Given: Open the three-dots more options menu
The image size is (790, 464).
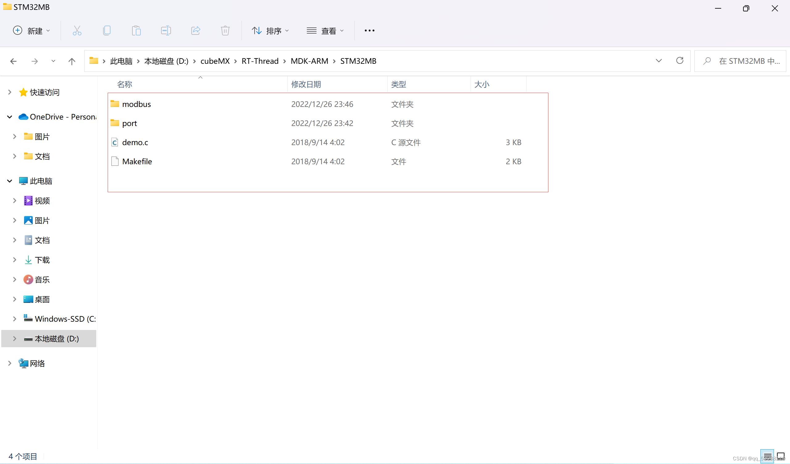Looking at the screenshot, I should (x=370, y=31).
